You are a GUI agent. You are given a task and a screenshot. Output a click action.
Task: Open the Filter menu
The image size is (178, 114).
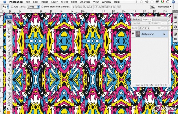tap(74, 2)
